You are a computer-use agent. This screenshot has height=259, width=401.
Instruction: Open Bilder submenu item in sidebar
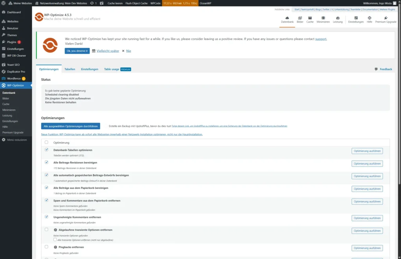tap(5, 98)
